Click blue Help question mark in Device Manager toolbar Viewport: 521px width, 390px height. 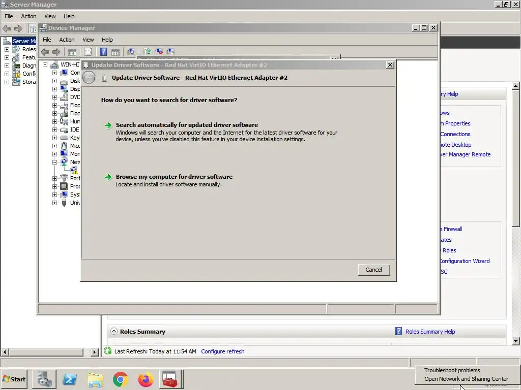pyautogui.click(x=104, y=52)
